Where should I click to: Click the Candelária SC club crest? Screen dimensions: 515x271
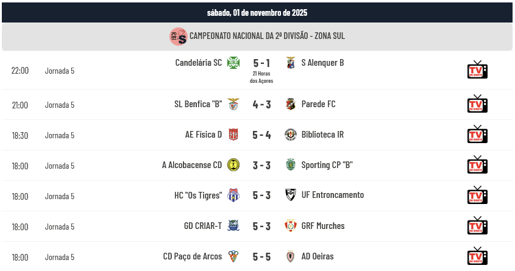pyautogui.click(x=233, y=63)
